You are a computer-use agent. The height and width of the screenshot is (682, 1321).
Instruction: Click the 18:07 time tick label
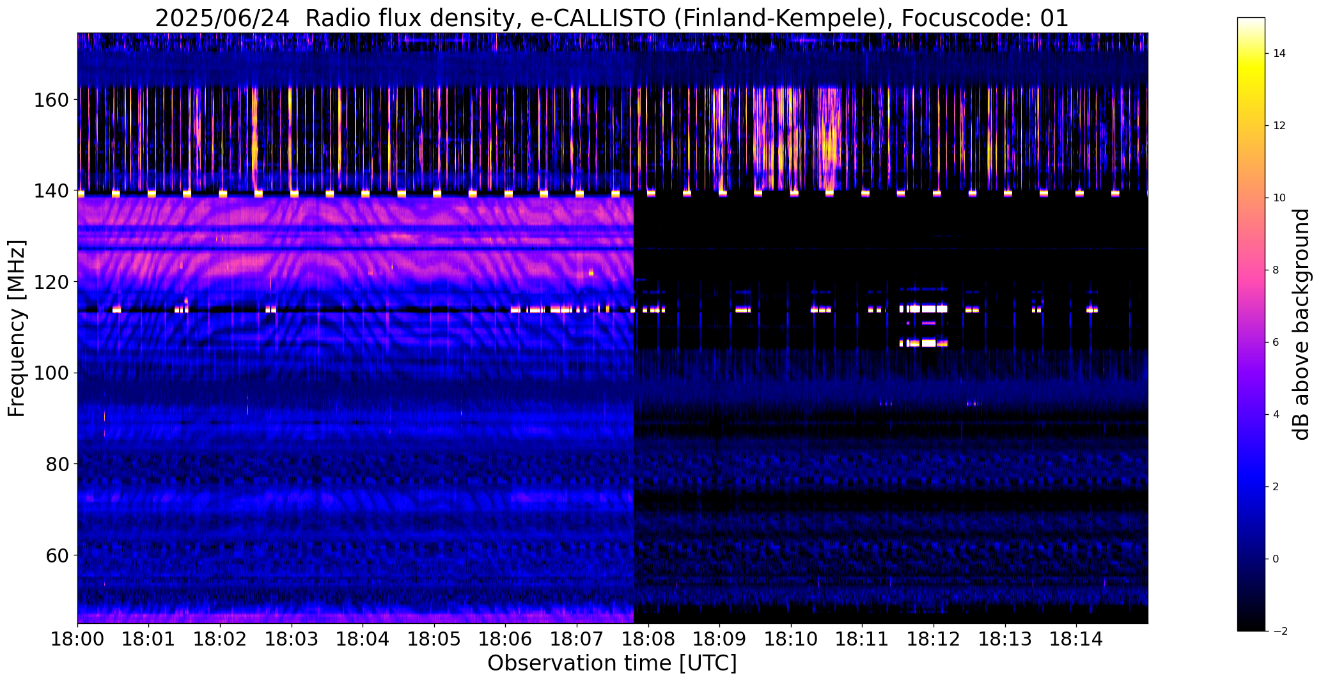(x=577, y=639)
